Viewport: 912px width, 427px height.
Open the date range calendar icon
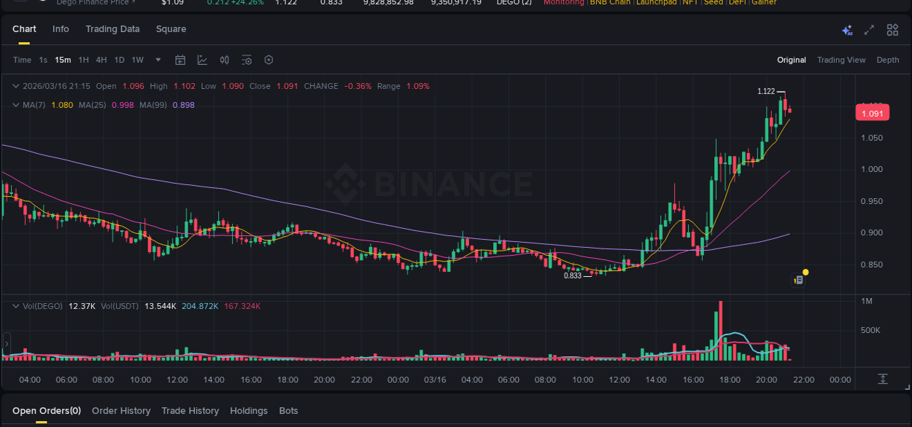point(180,60)
